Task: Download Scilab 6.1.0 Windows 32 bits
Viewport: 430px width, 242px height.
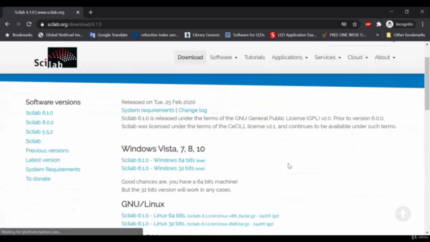Action: (163, 168)
